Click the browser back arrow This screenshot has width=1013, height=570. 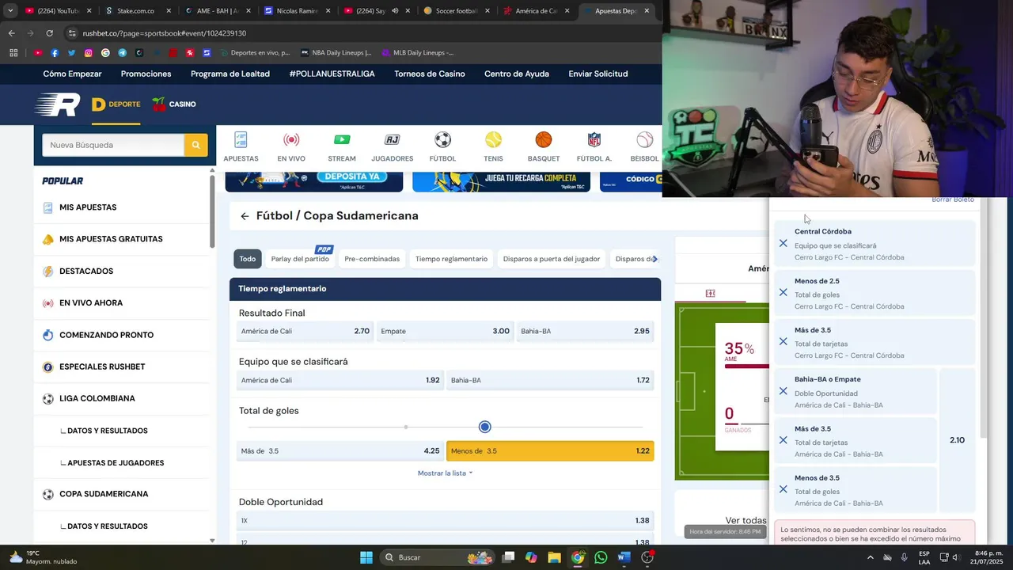[x=11, y=33]
